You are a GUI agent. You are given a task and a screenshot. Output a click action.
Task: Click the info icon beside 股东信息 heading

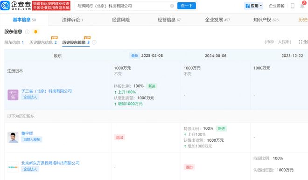(28, 32)
